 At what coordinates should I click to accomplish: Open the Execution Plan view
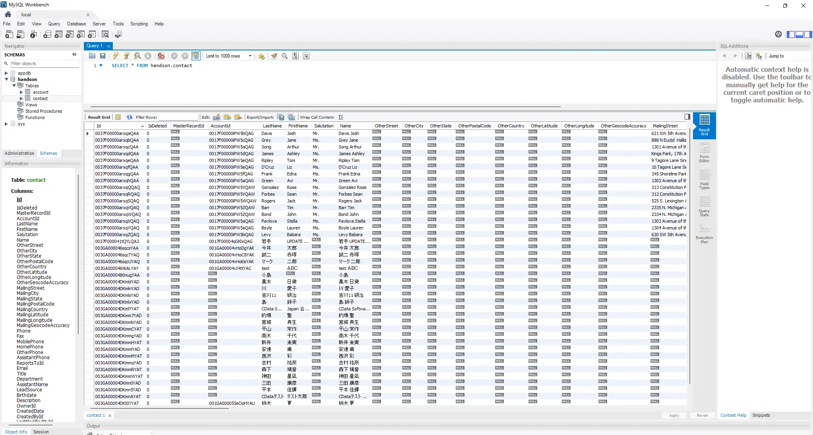point(704,233)
